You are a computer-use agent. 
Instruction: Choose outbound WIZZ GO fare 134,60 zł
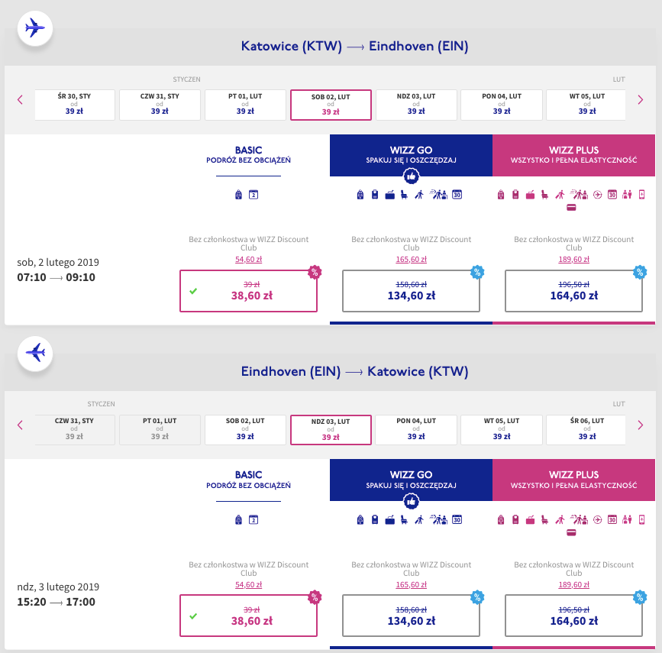(x=411, y=290)
